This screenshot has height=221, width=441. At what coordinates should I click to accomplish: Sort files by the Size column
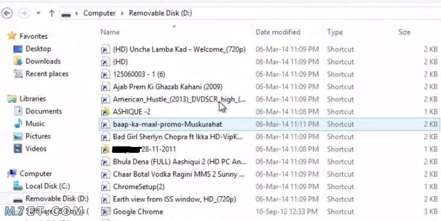click(x=404, y=32)
